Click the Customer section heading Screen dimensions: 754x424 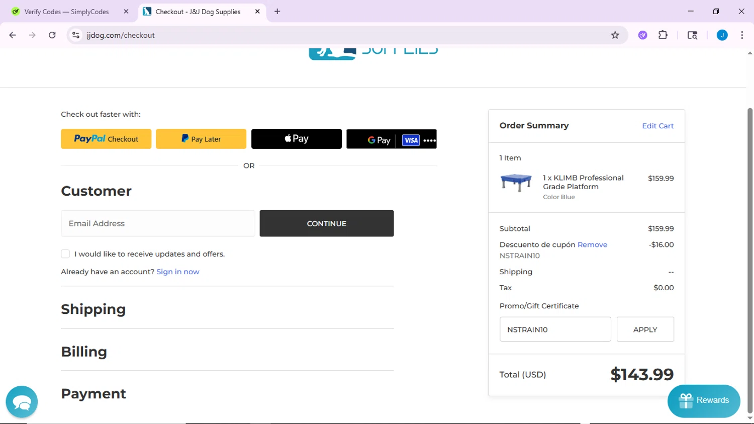pyautogui.click(x=96, y=191)
